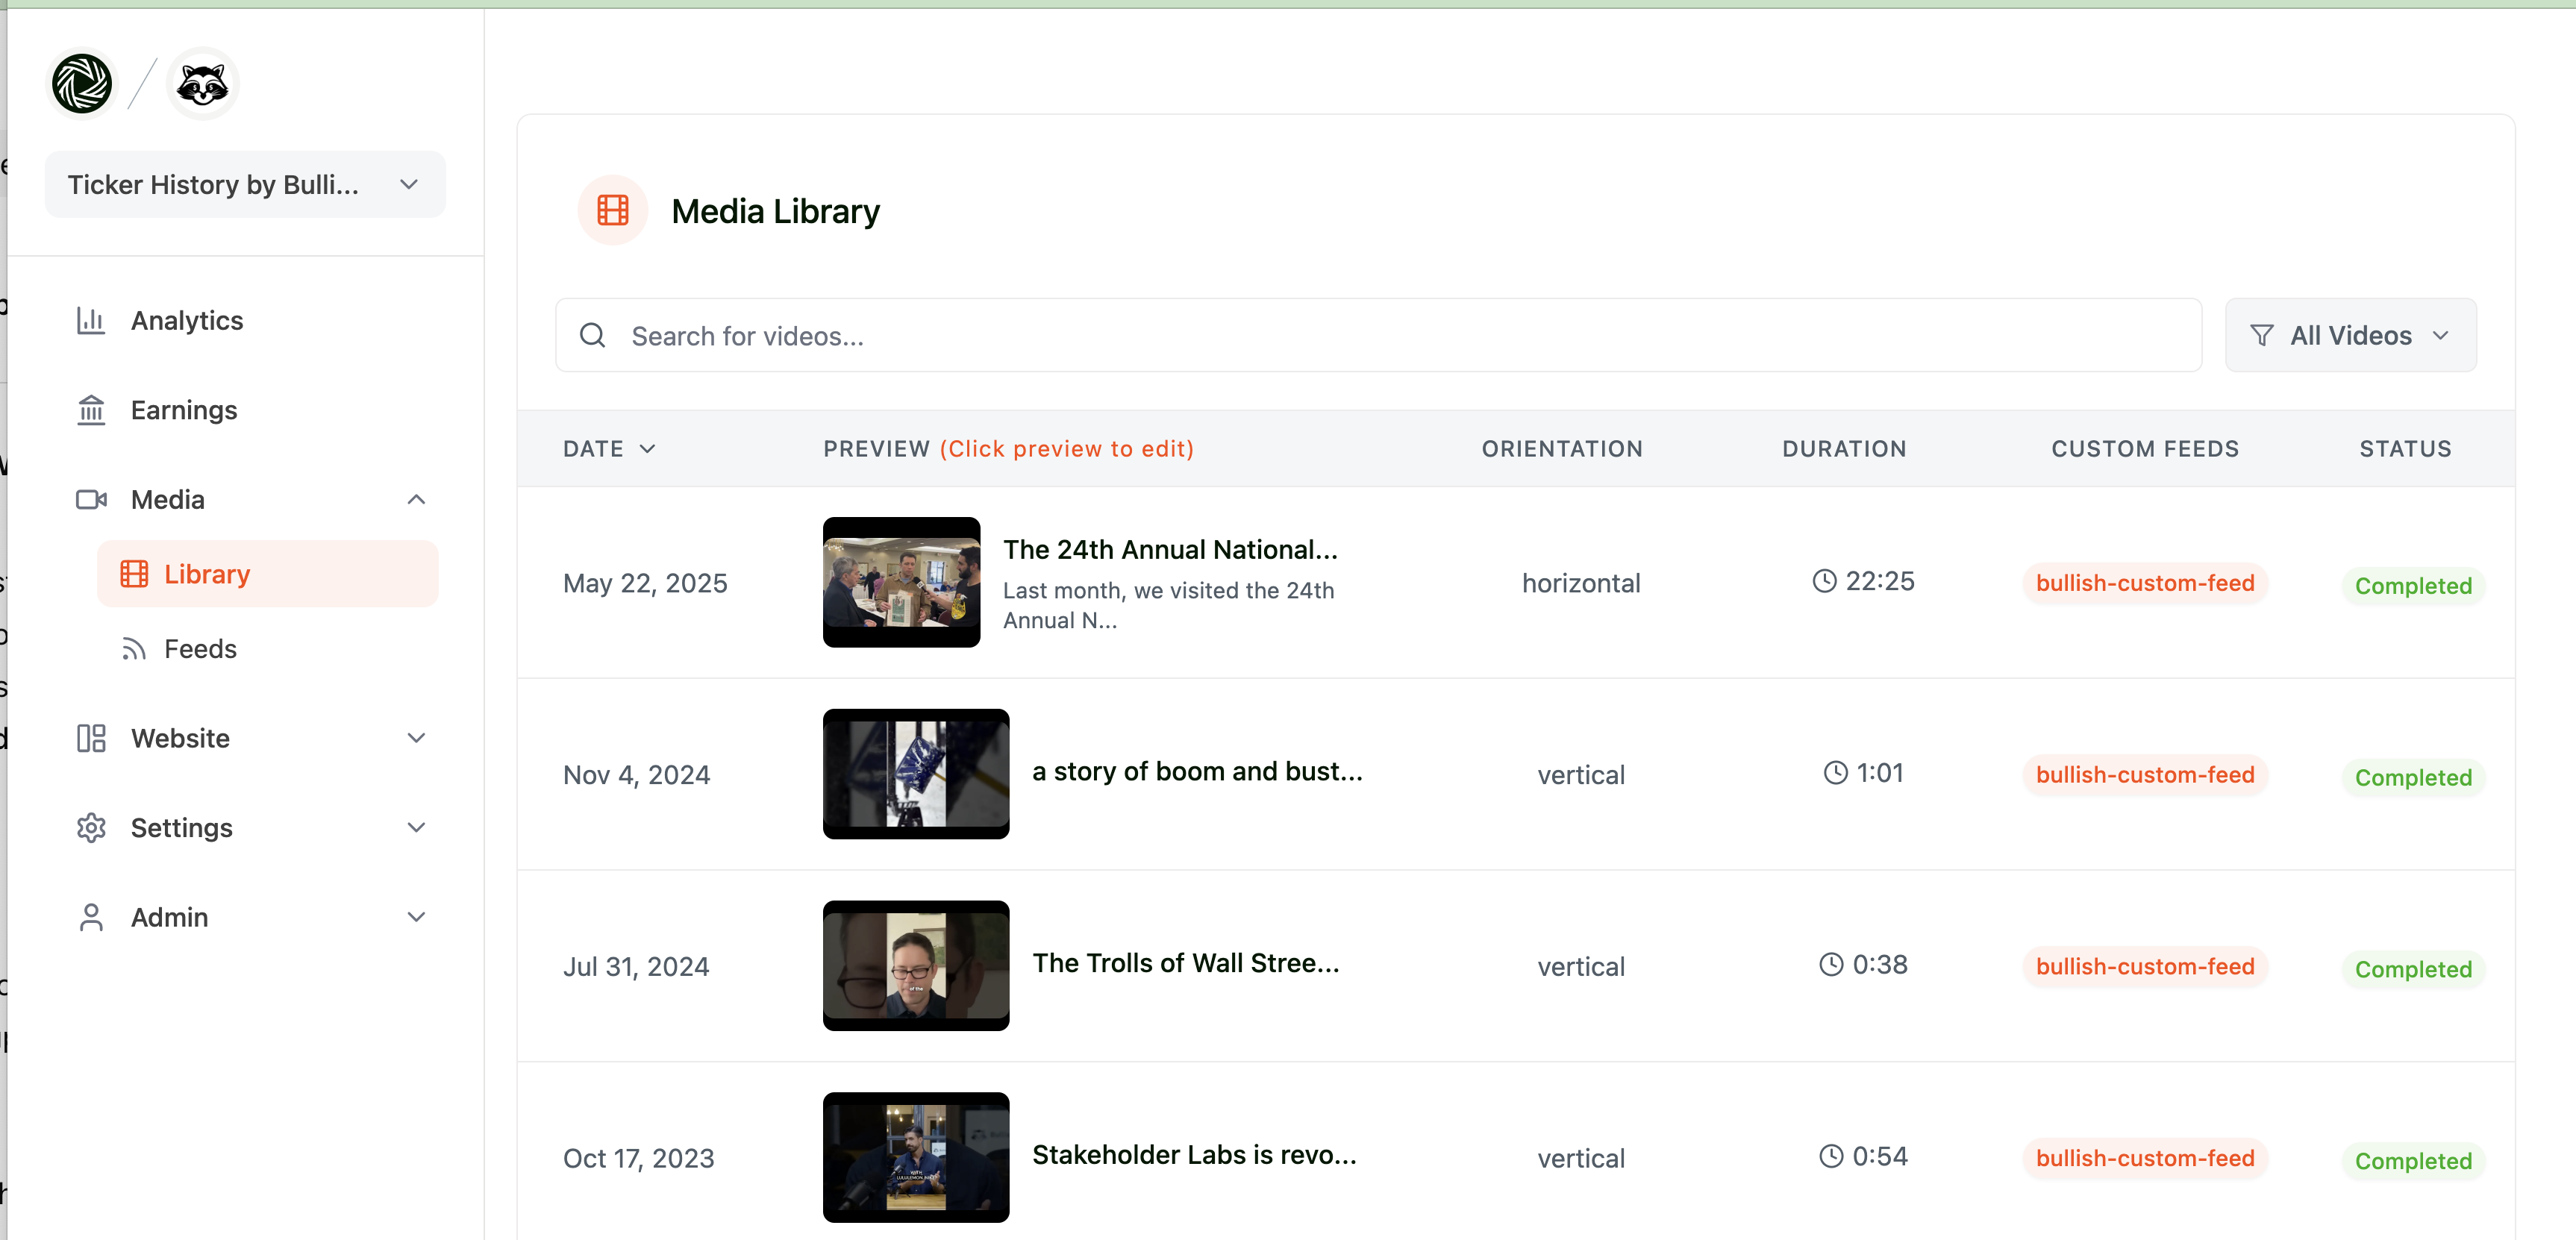This screenshot has height=1240, width=2576.
Task: Expand the Admin section chevron
Action: coord(417,917)
